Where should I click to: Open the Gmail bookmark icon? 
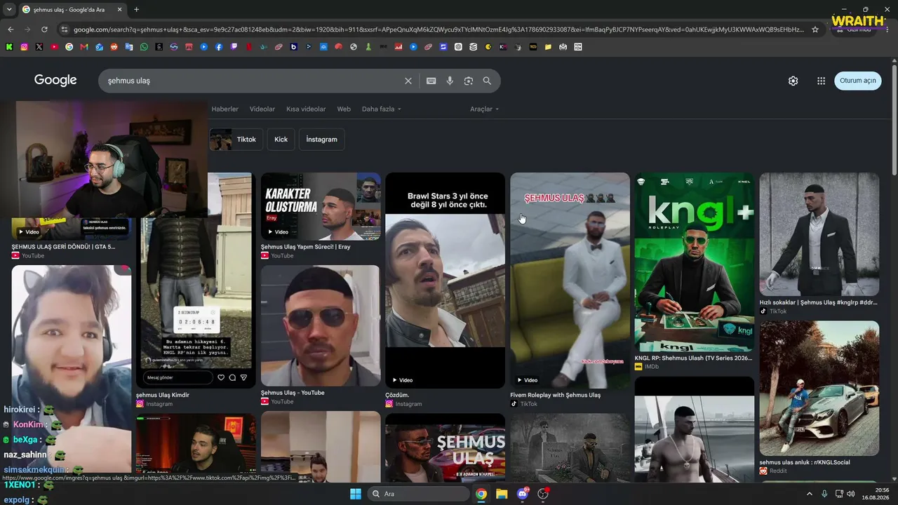(x=84, y=47)
